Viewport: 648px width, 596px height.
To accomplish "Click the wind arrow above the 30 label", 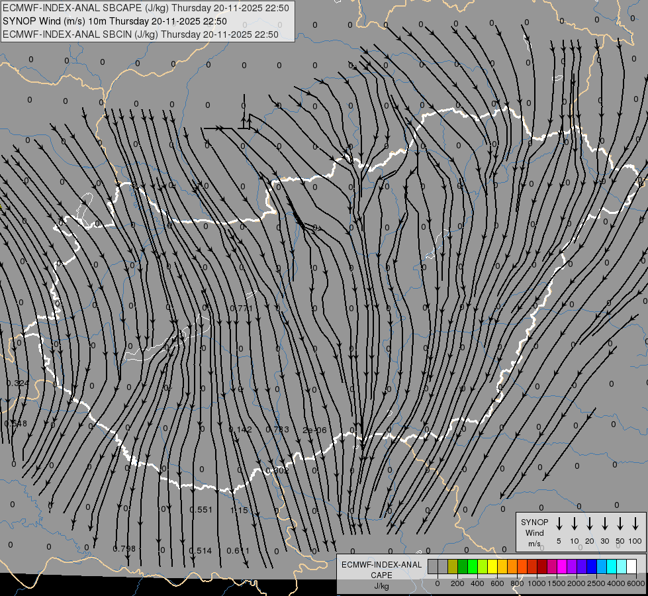I will tap(605, 524).
